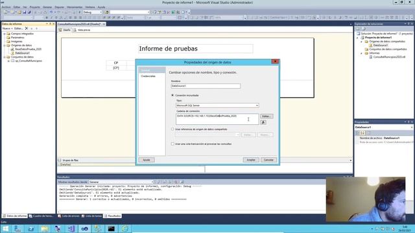
Task: Select the Credenciales page in the dialog
Action: pyautogui.click(x=148, y=76)
